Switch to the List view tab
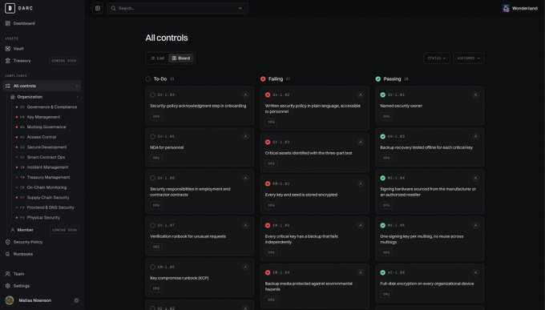The image size is (545, 310). (x=157, y=58)
